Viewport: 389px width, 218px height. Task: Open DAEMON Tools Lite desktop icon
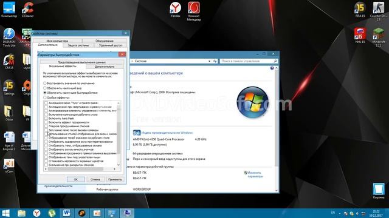click(9, 37)
